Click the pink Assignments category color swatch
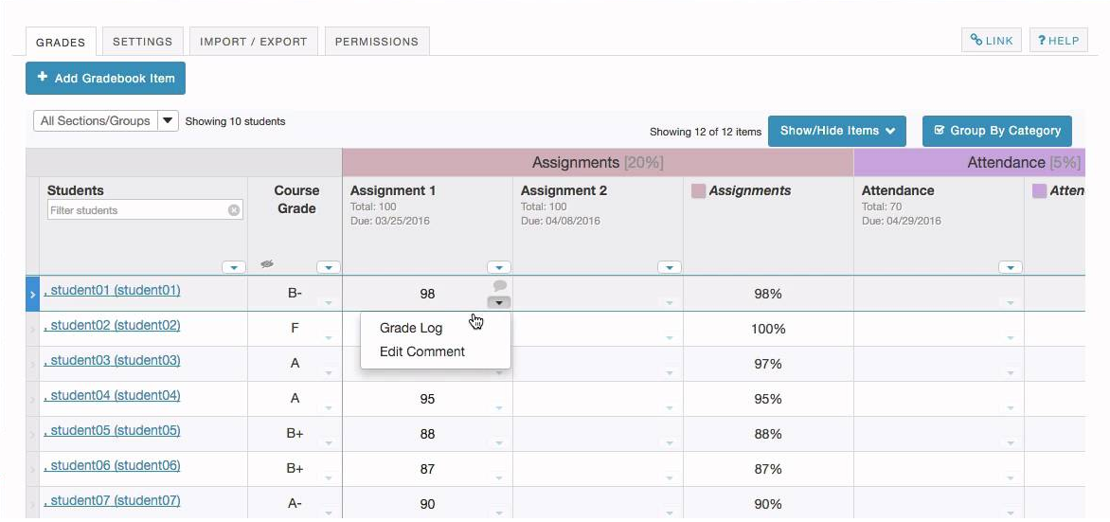Image resolution: width=1110 pixels, height=522 pixels. click(x=699, y=191)
